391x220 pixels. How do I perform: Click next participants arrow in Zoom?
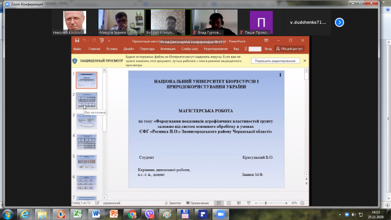(340, 23)
